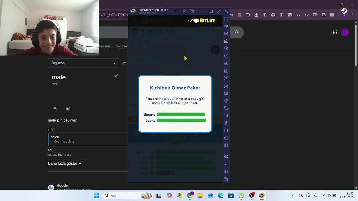Open BlueStacks install APK icon

coord(226,71)
